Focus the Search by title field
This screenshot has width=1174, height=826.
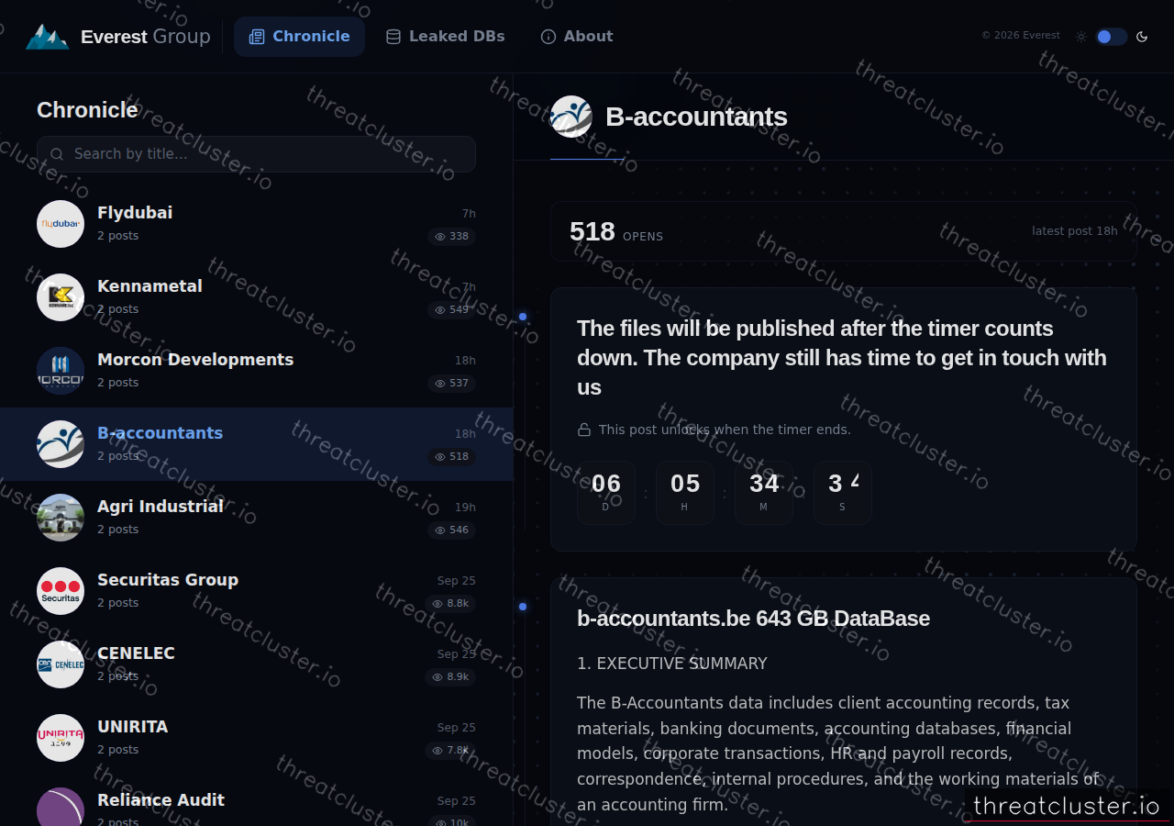[x=256, y=154]
